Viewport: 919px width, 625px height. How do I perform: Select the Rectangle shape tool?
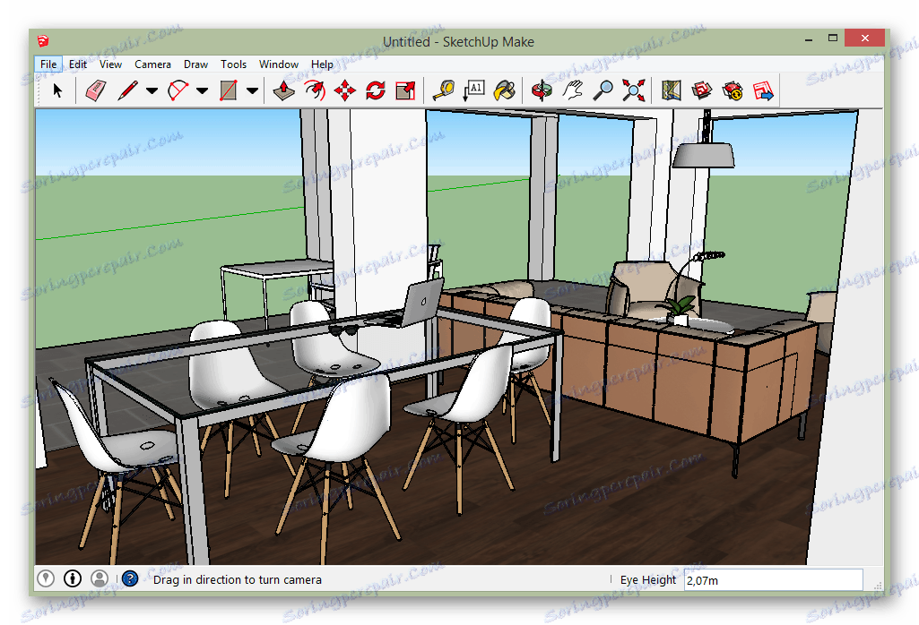pos(229,90)
